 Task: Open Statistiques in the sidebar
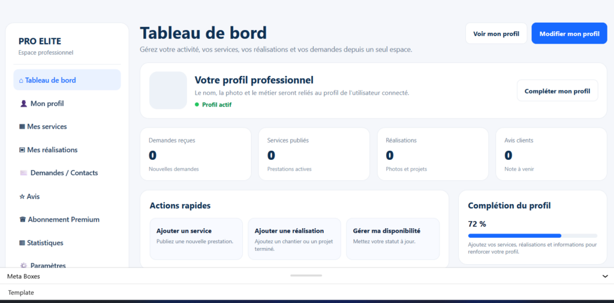click(x=67, y=243)
